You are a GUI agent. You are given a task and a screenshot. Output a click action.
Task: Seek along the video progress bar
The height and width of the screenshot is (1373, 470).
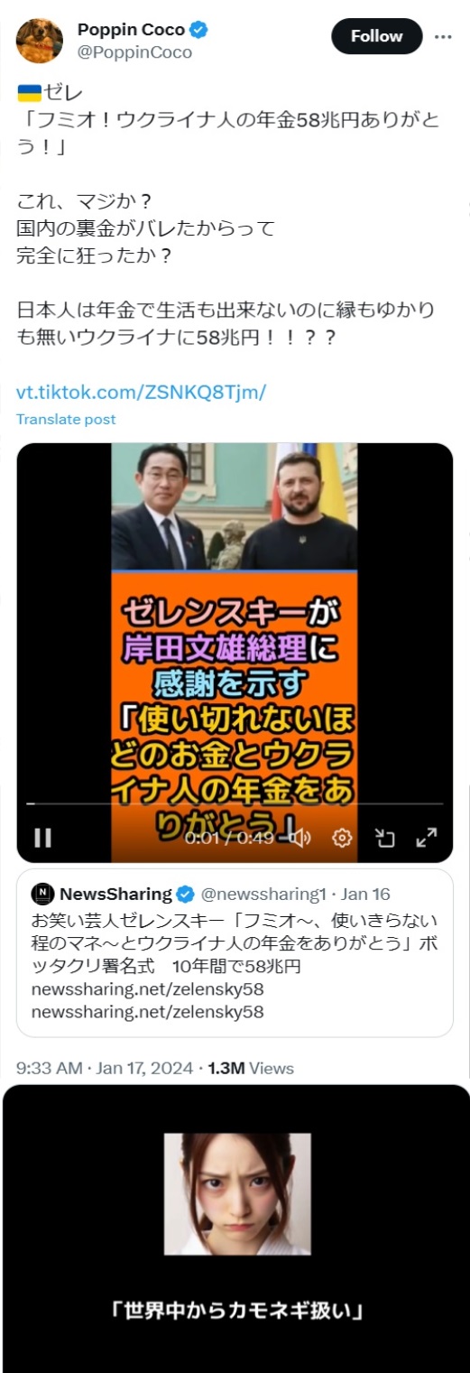(235, 802)
